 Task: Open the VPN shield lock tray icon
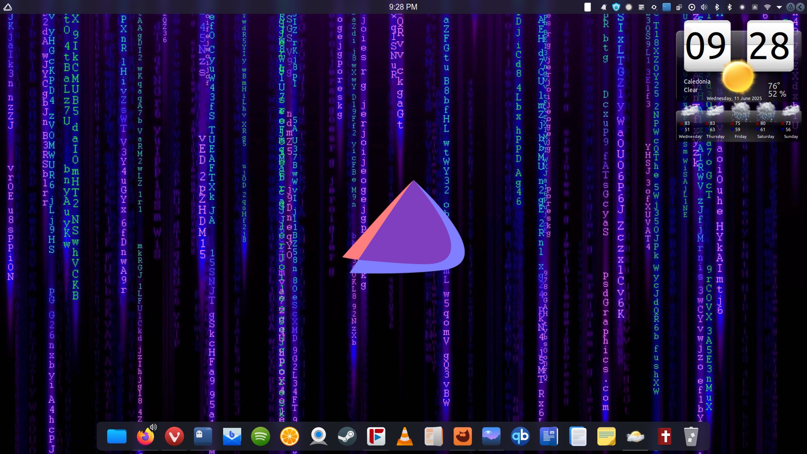(x=616, y=7)
